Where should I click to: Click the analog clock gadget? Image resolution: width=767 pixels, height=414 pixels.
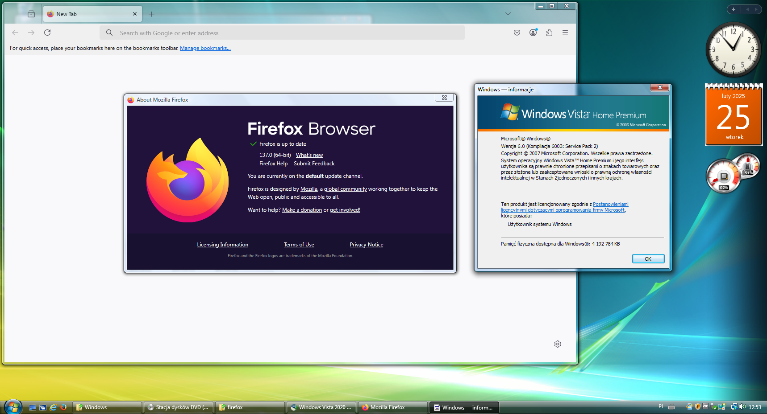[733, 49]
